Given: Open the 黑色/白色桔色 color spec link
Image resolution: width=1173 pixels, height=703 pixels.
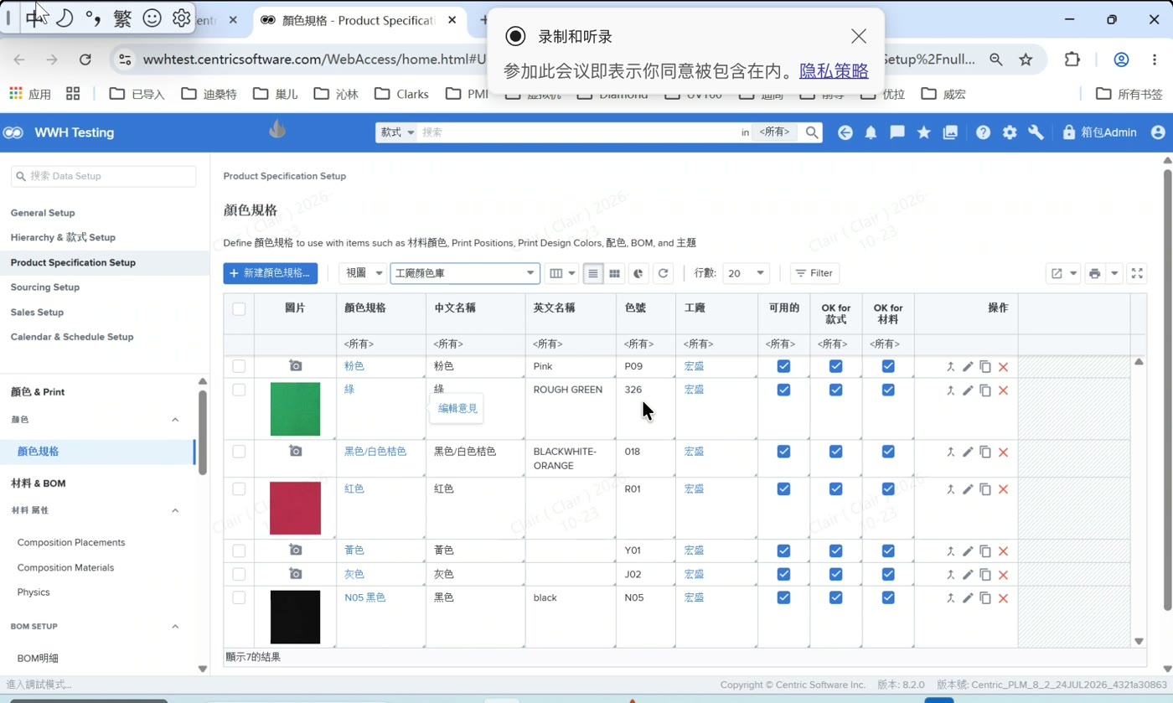Looking at the screenshot, I should click(x=375, y=452).
